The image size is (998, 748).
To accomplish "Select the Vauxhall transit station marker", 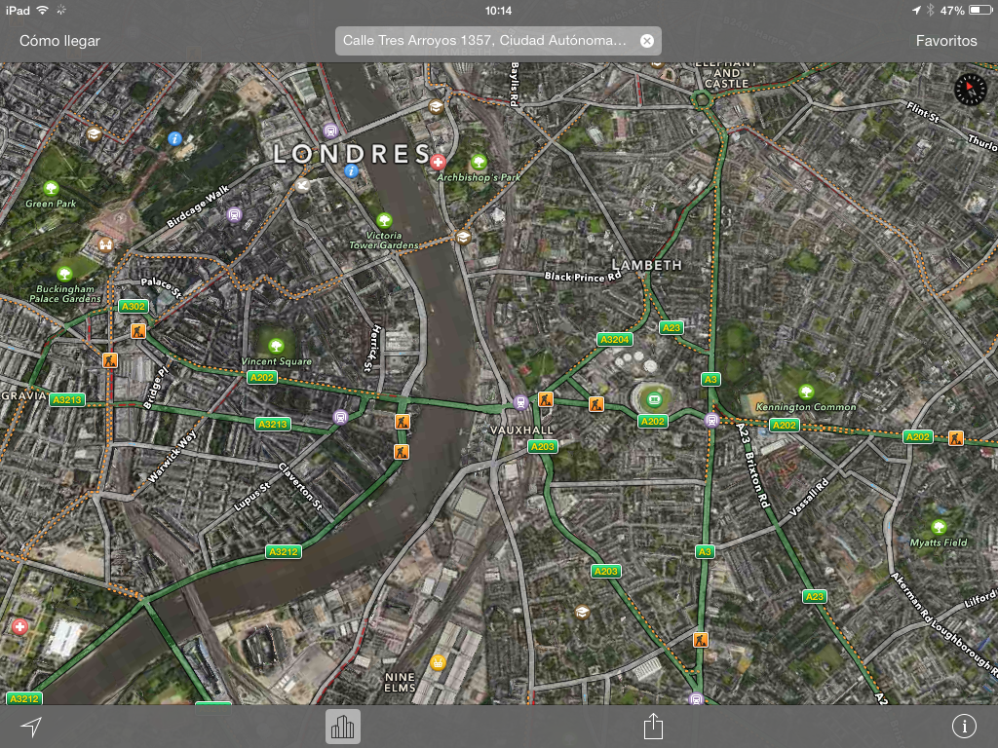I will [x=520, y=402].
